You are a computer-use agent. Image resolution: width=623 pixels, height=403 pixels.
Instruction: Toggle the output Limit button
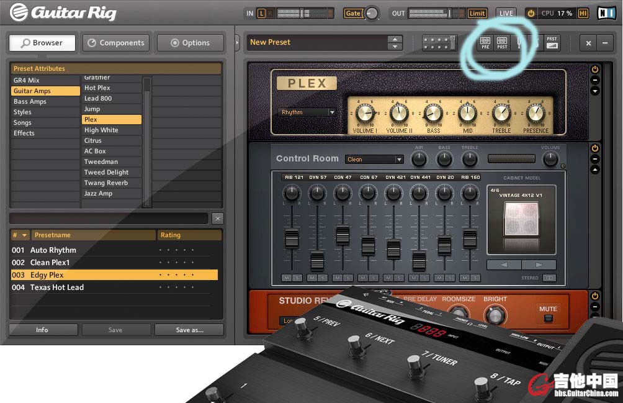point(477,14)
